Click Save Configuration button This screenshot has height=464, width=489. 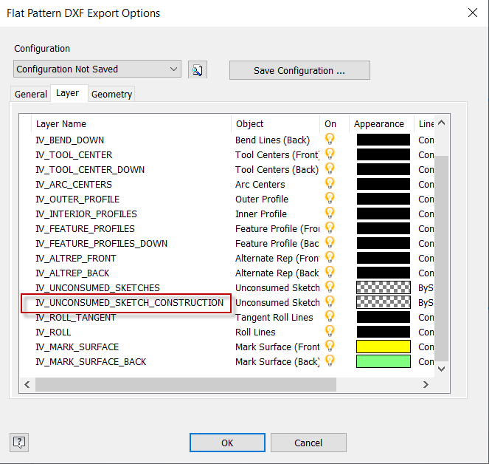pos(299,70)
